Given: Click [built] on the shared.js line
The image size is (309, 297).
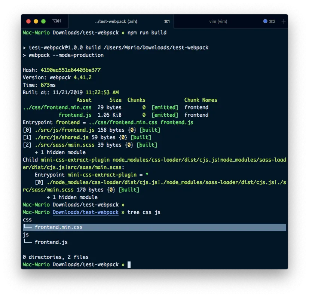Looking at the screenshot, I should pyautogui.click(x=141, y=138).
